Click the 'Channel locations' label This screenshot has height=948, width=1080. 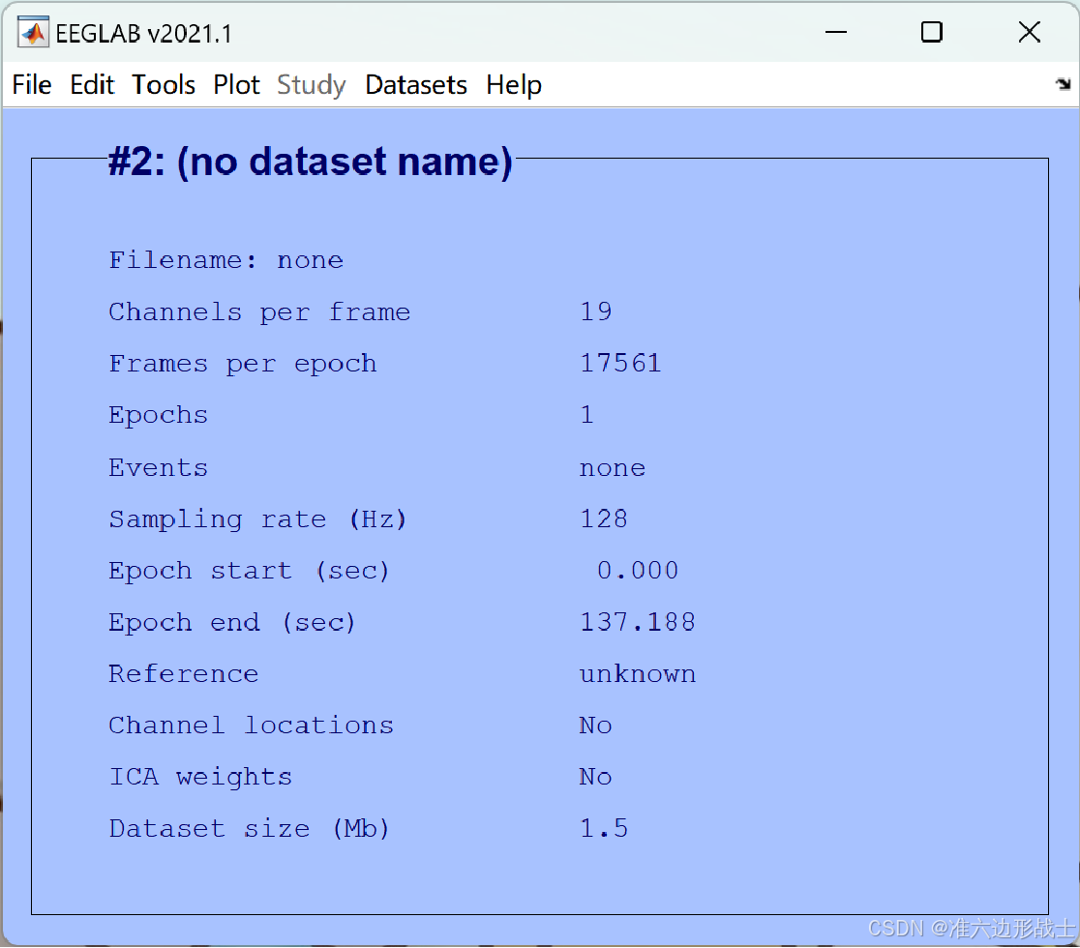pyautogui.click(x=252, y=726)
